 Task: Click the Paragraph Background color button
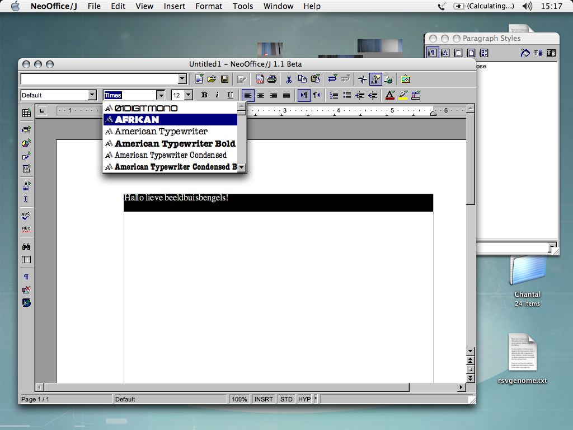[x=416, y=95]
